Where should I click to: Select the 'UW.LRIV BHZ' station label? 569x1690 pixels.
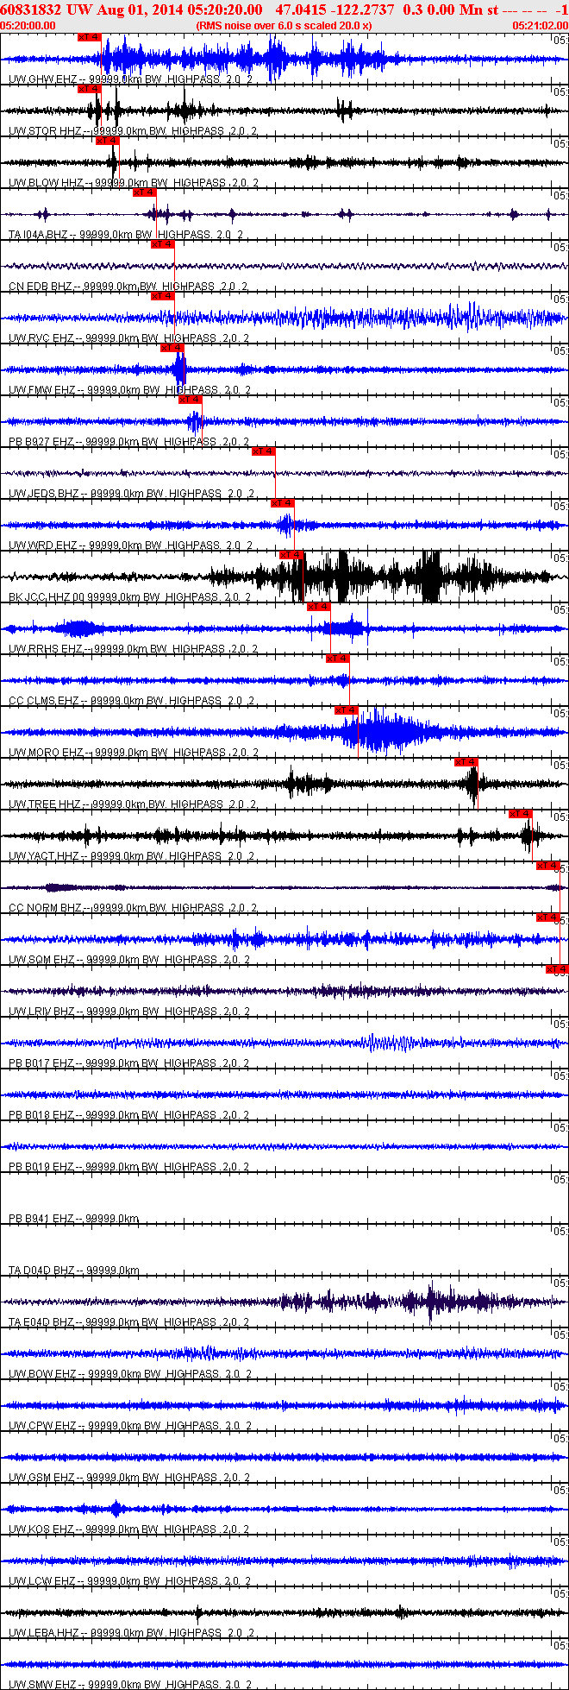(x=42, y=1012)
